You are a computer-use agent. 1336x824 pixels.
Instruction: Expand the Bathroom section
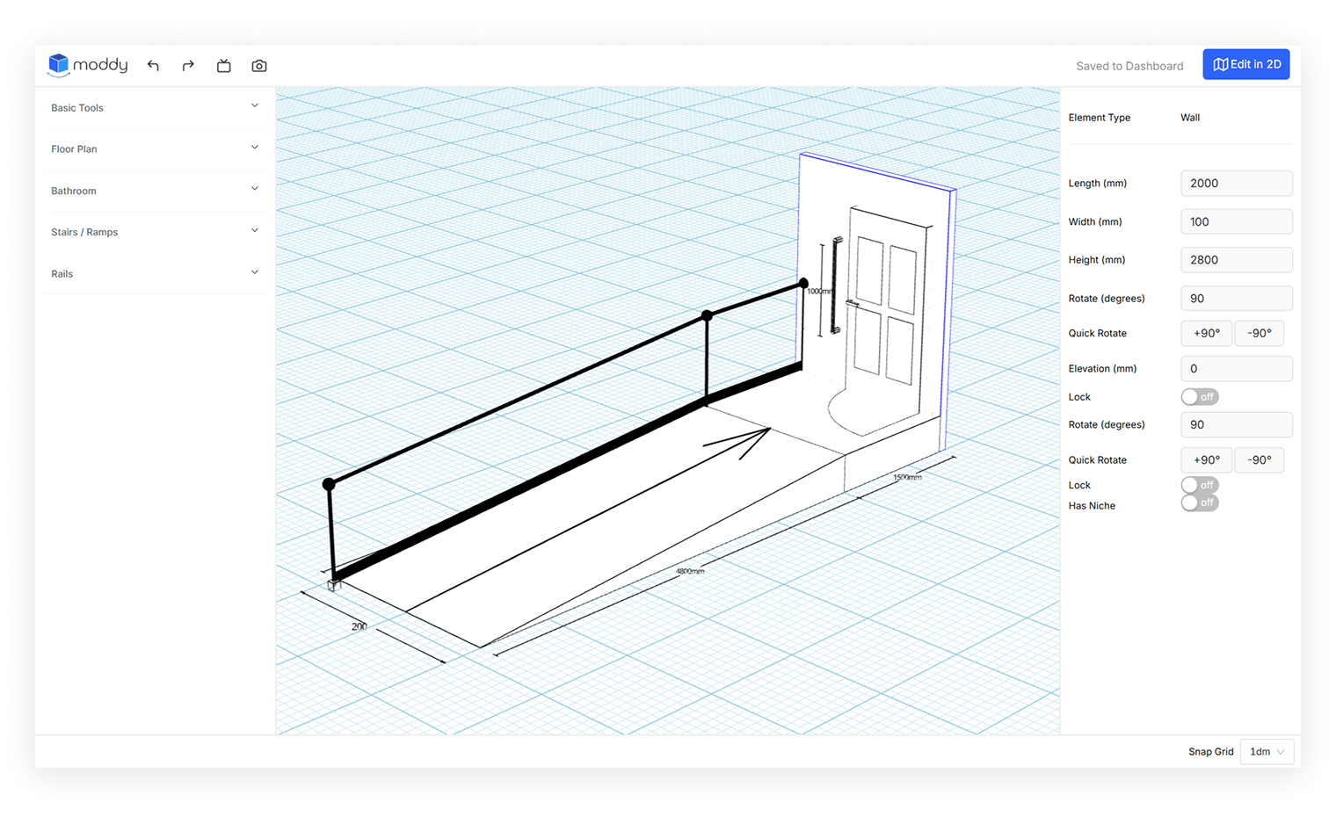155,191
